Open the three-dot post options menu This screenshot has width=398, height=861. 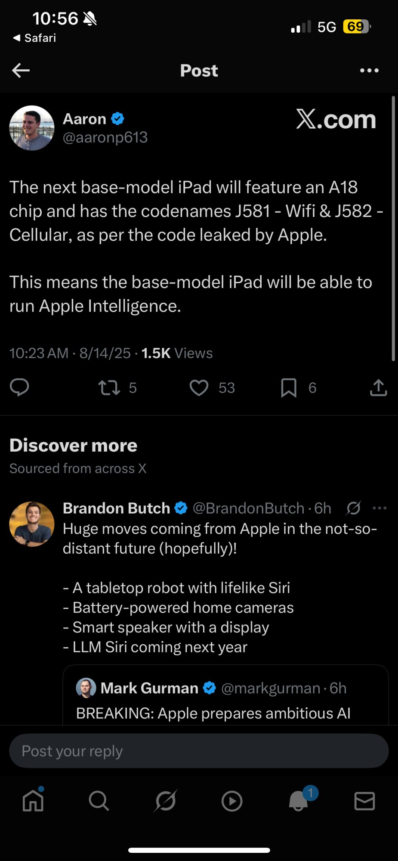coord(369,70)
